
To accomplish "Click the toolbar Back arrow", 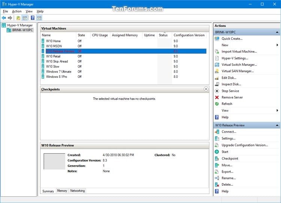I will coord(4,18).
